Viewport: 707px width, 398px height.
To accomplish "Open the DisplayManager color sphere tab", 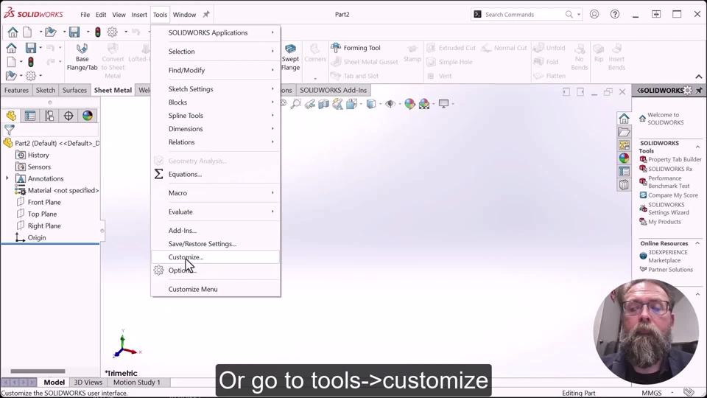I will point(88,116).
